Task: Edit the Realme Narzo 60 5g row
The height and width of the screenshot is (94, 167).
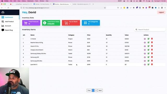Action: point(148,42)
